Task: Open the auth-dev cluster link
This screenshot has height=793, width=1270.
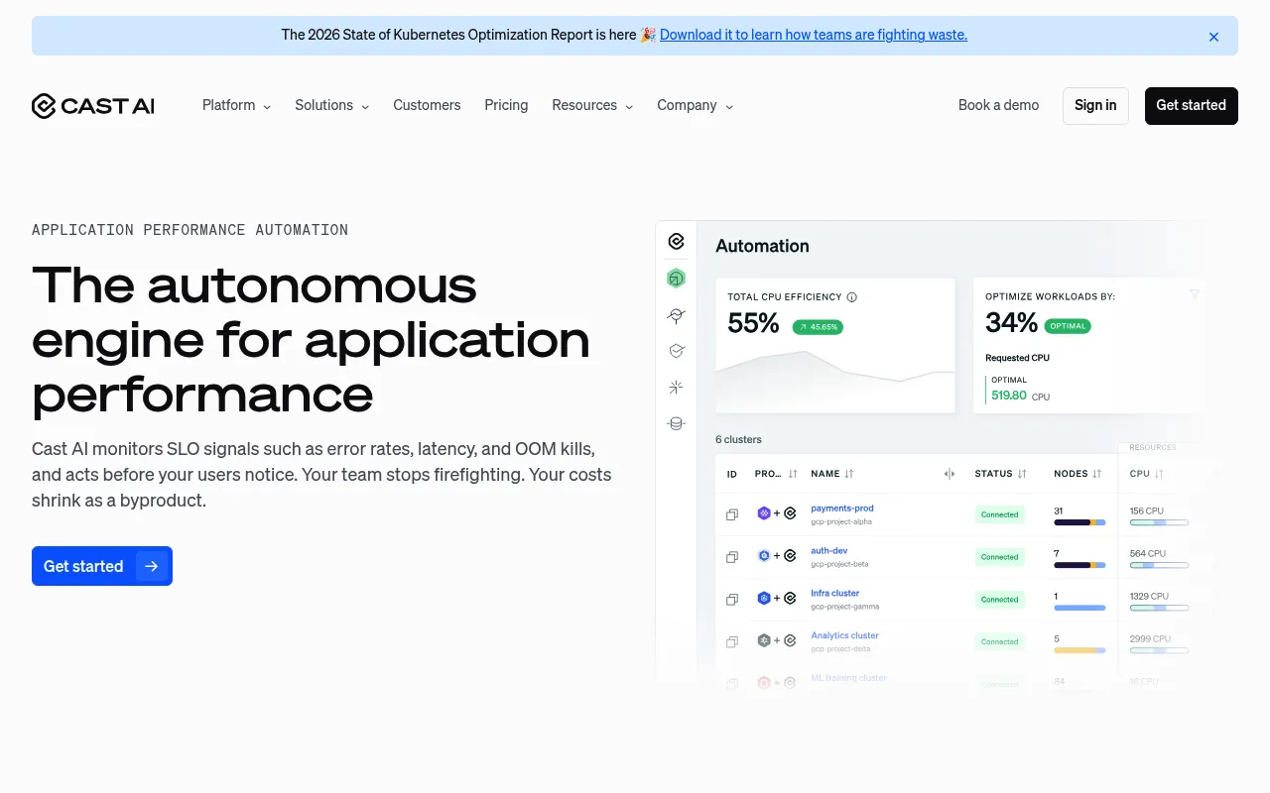Action: pyautogui.click(x=829, y=551)
